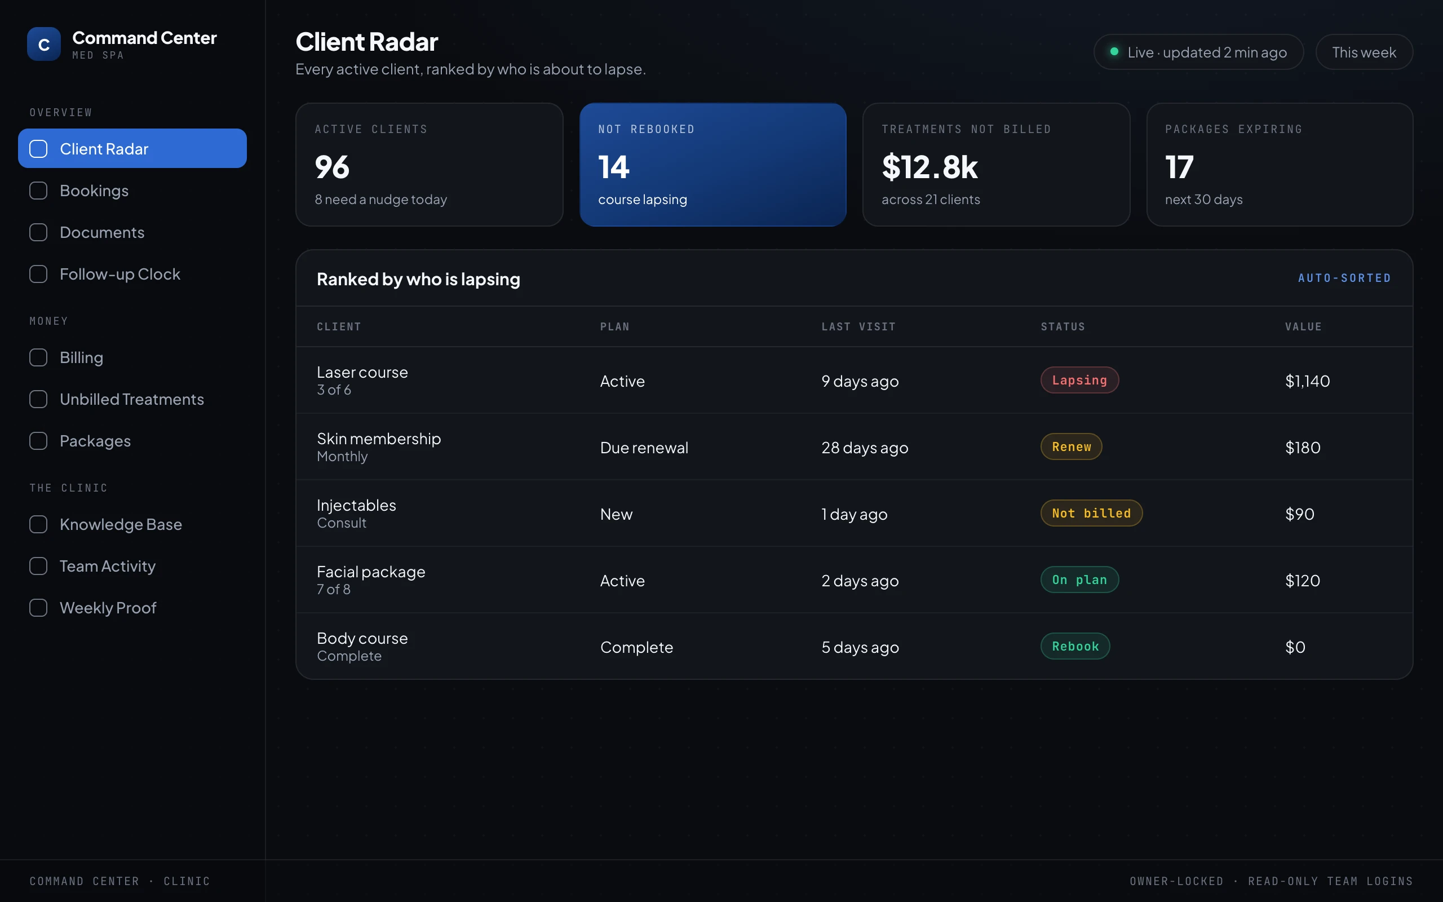Click the Unbilled Treatments sidebar icon

(39, 399)
